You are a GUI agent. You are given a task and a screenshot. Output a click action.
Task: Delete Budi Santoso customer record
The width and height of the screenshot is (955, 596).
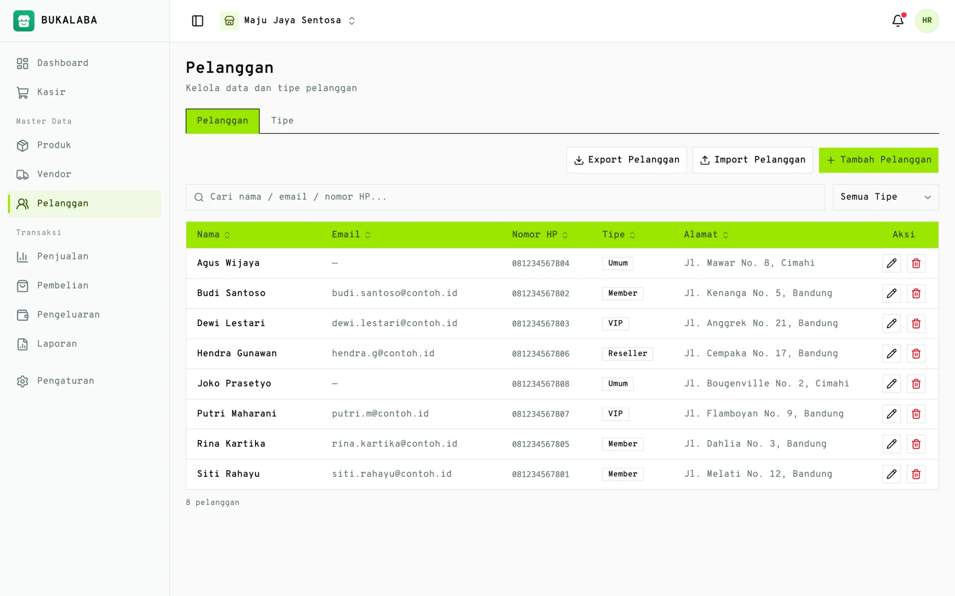point(916,293)
